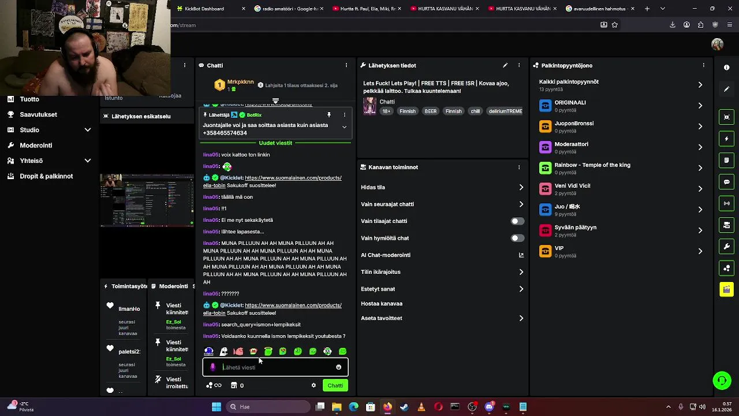Open the user profile avatar menu

tap(718, 44)
